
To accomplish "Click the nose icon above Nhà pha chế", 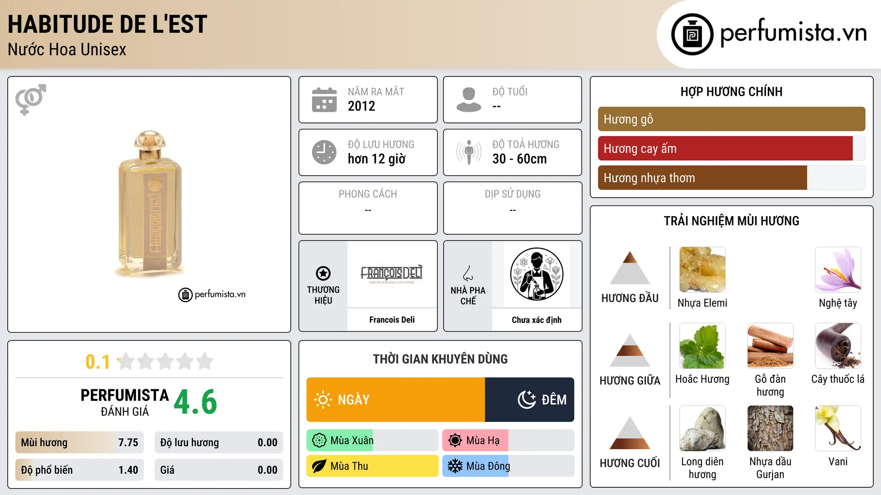I will click(x=468, y=273).
